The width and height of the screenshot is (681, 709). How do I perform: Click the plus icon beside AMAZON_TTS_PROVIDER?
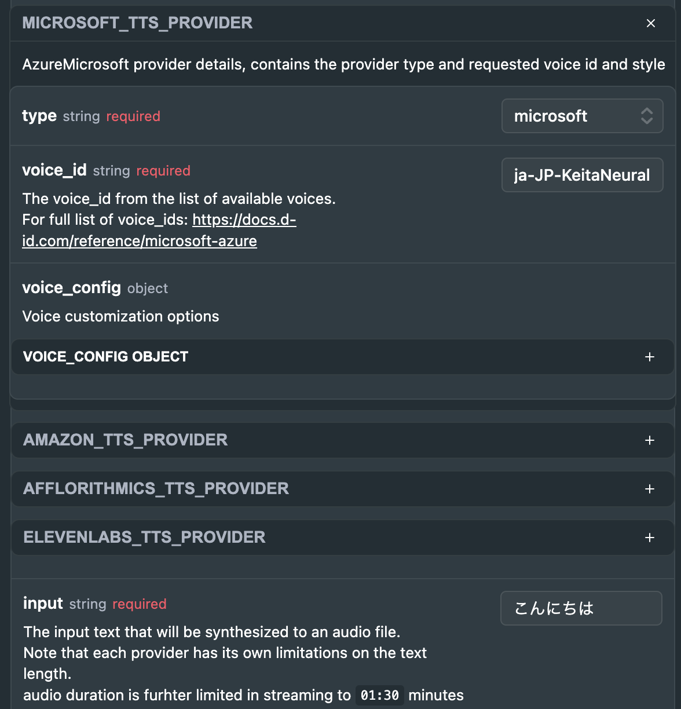650,440
